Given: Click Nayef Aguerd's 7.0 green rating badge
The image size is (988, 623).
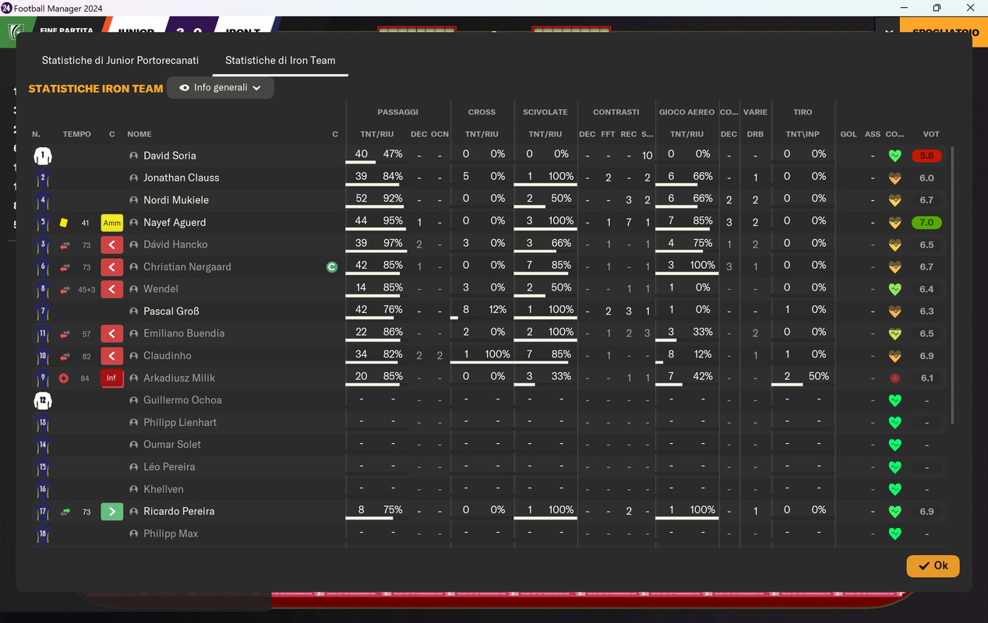Looking at the screenshot, I should coord(926,223).
